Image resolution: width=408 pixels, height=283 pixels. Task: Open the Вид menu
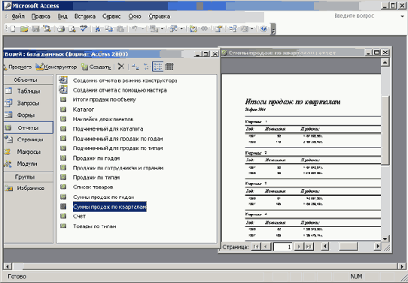tap(62, 17)
